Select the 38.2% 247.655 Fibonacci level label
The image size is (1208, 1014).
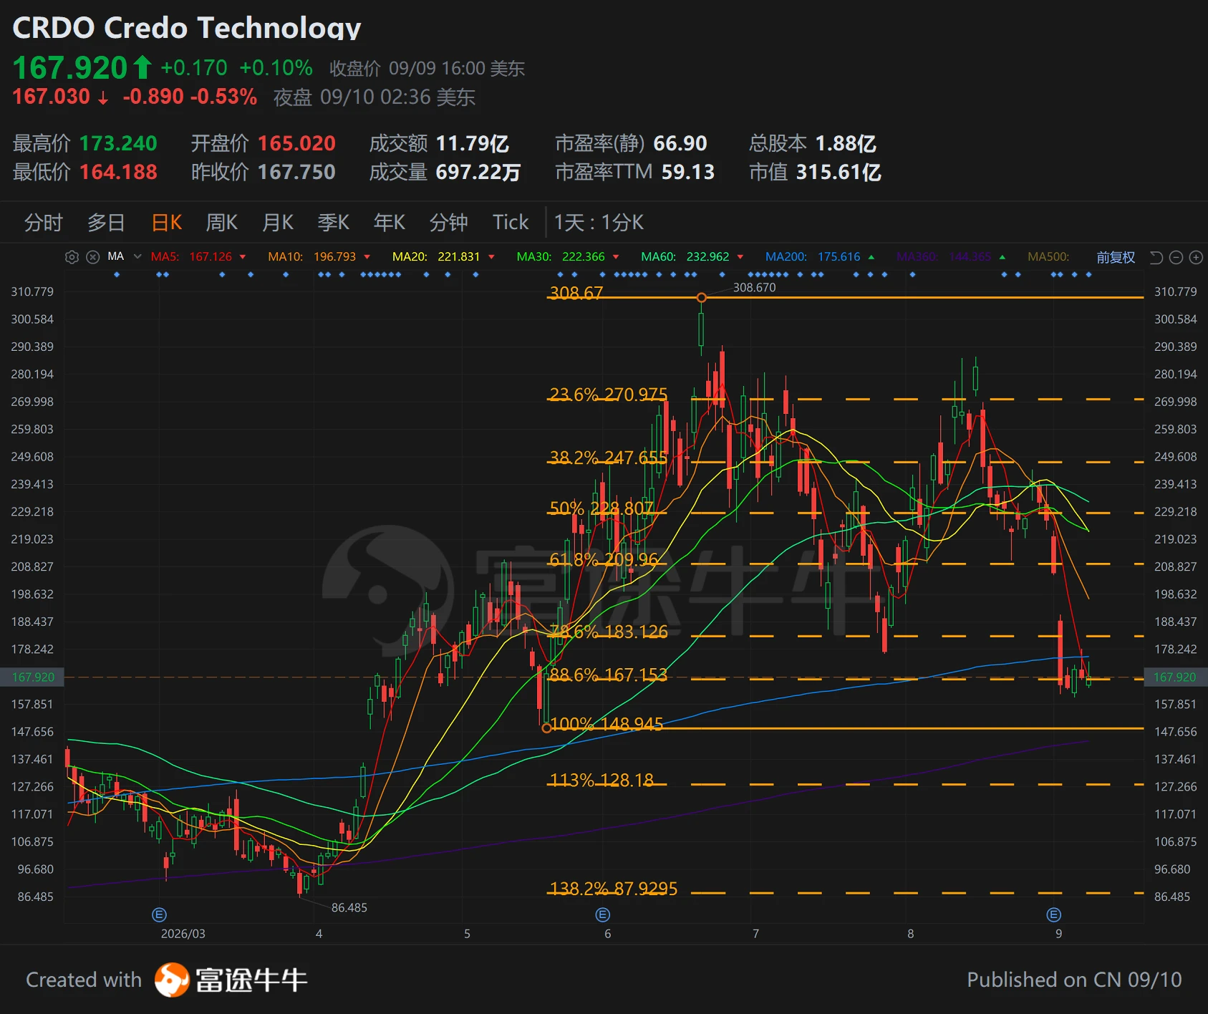609,458
